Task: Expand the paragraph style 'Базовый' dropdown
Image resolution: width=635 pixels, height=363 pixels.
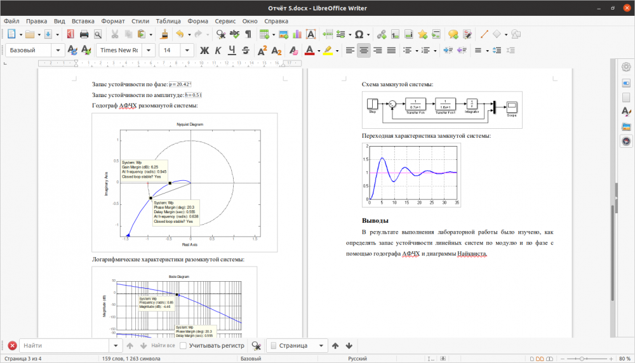Action: [58, 50]
